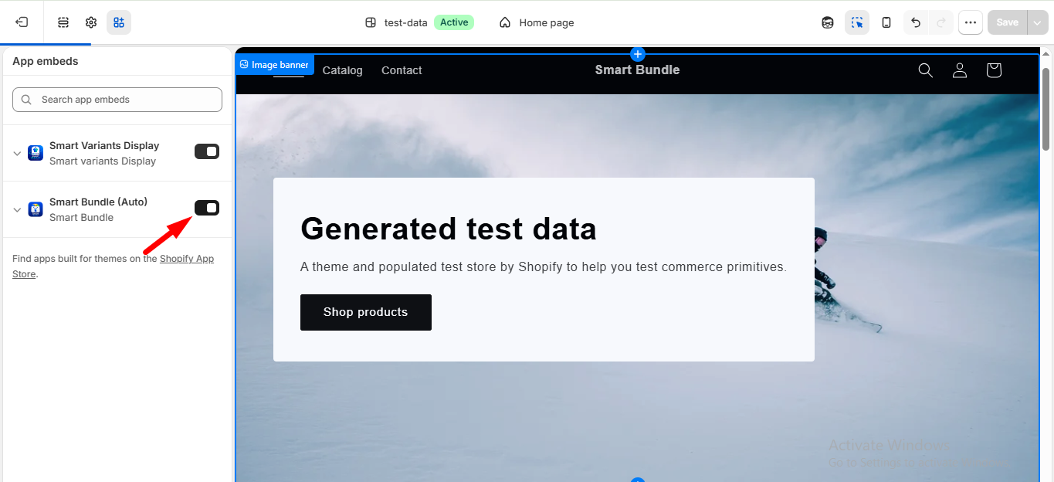Click the App embeds panel heading
The width and height of the screenshot is (1054, 482).
[x=46, y=61]
